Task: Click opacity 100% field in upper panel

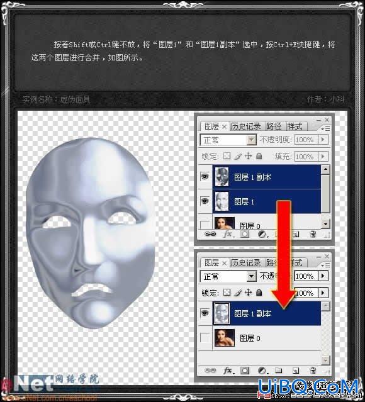Action: pos(306,140)
